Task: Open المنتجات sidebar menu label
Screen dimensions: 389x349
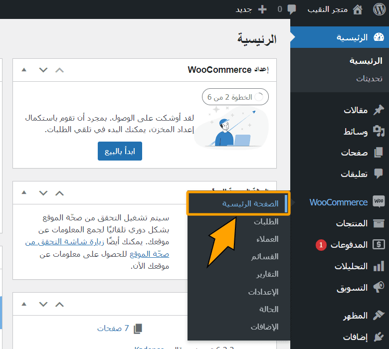Action: click(352, 223)
